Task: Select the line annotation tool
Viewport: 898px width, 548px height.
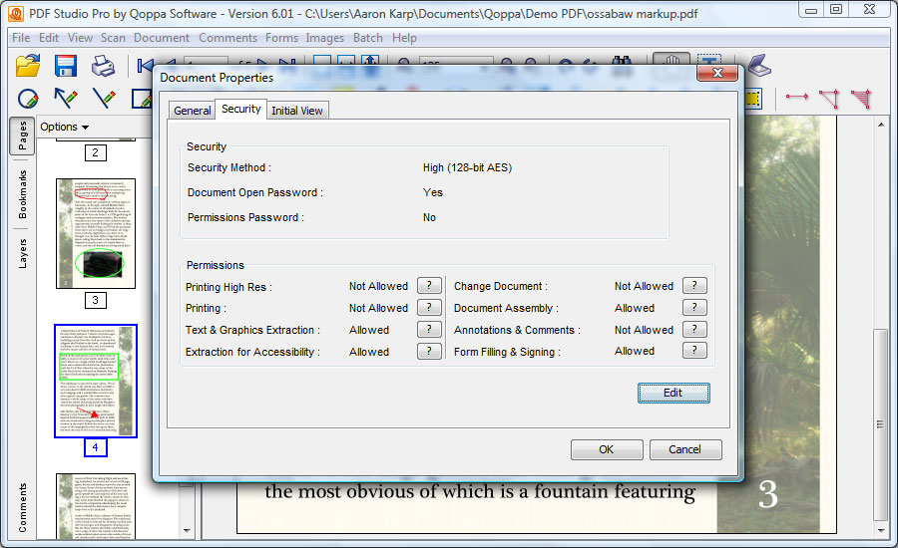Action: (x=104, y=99)
